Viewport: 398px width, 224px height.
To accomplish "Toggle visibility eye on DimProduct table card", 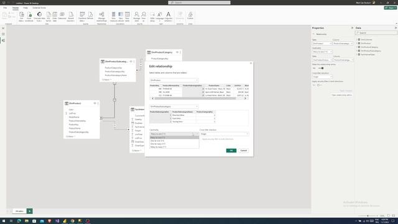I will tap(95, 103).
